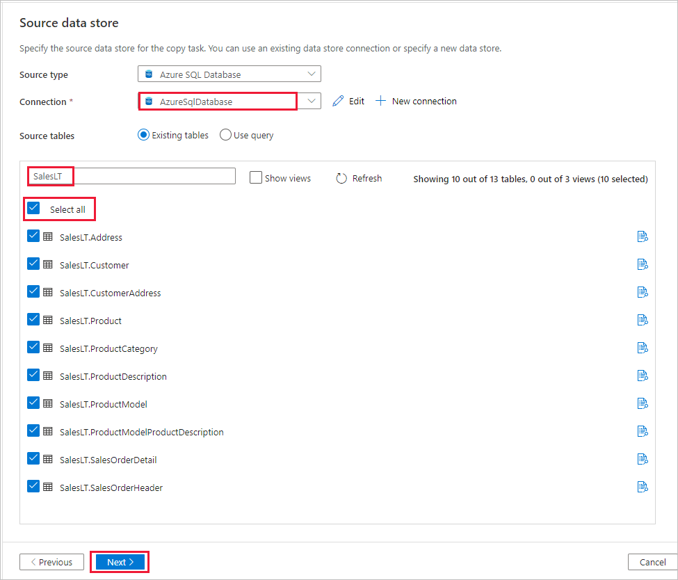The image size is (678, 580).
Task: Enable the Show views checkbox
Action: click(255, 178)
